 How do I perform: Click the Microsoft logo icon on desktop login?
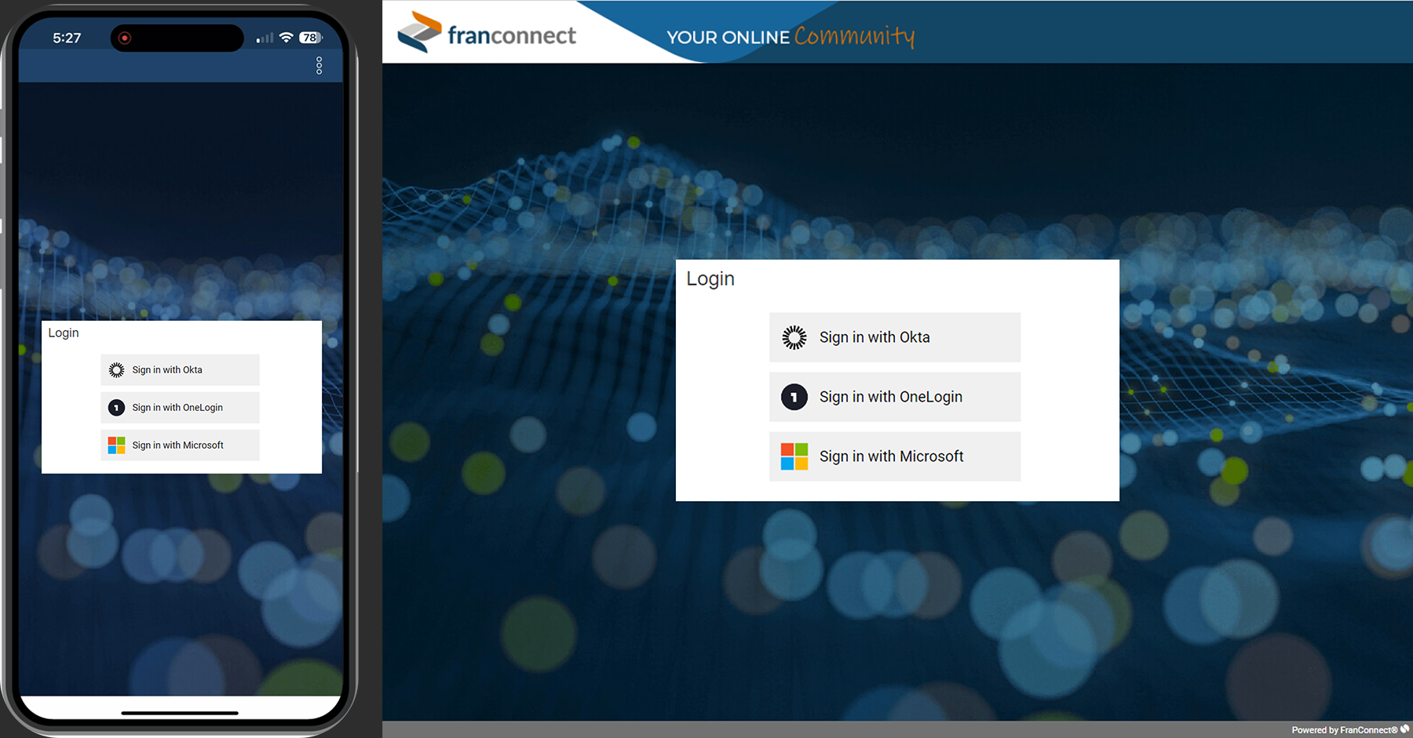tap(794, 456)
